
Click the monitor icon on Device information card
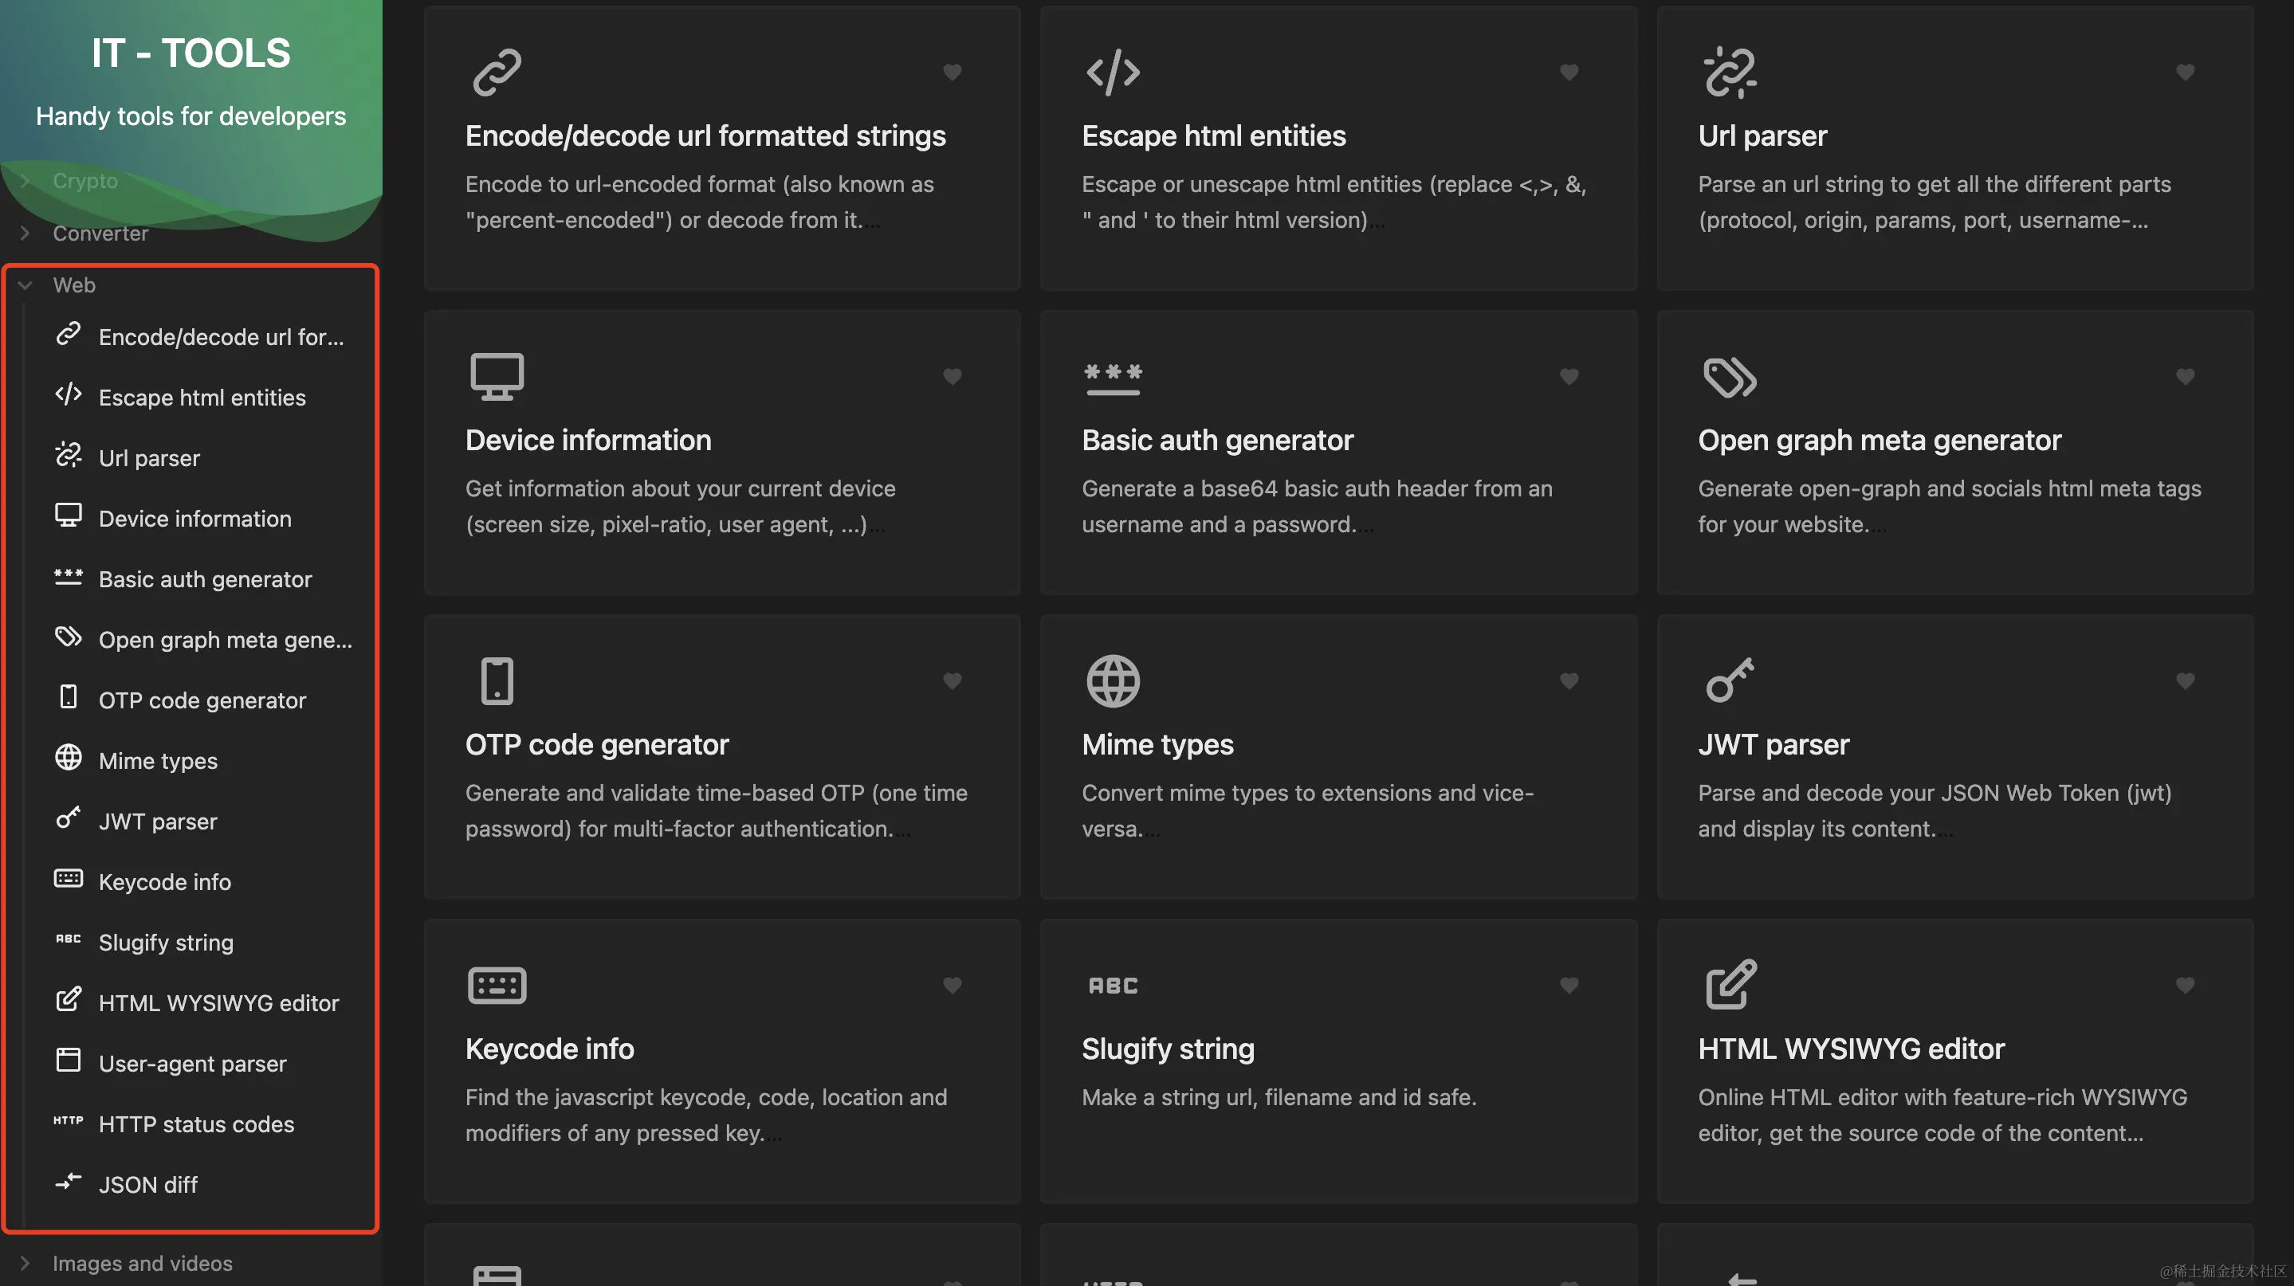(496, 376)
